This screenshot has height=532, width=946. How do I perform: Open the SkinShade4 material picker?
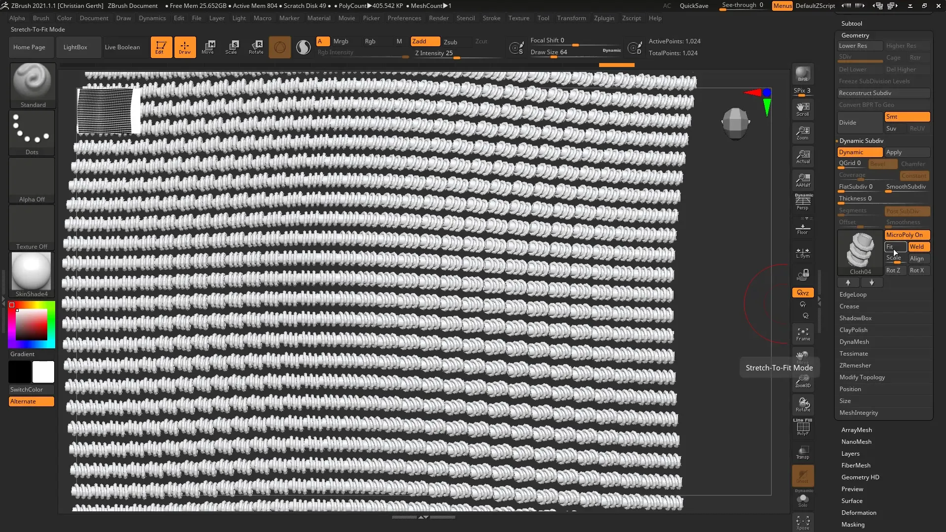[x=32, y=274]
